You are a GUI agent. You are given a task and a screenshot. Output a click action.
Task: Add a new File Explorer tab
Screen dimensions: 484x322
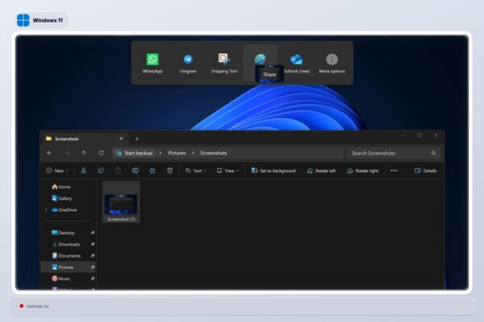pos(137,139)
